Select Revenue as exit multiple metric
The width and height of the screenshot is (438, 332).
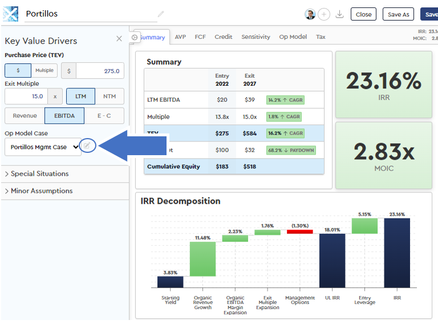click(x=25, y=116)
